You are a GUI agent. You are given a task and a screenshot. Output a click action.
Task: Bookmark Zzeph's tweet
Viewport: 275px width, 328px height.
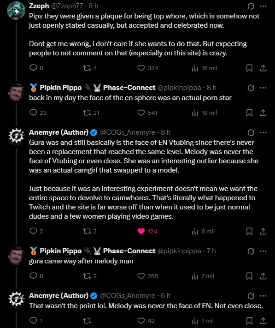pyautogui.click(x=249, y=68)
